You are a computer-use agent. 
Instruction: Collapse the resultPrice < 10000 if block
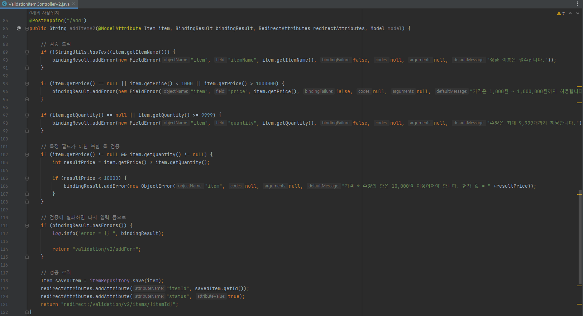point(27,178)
